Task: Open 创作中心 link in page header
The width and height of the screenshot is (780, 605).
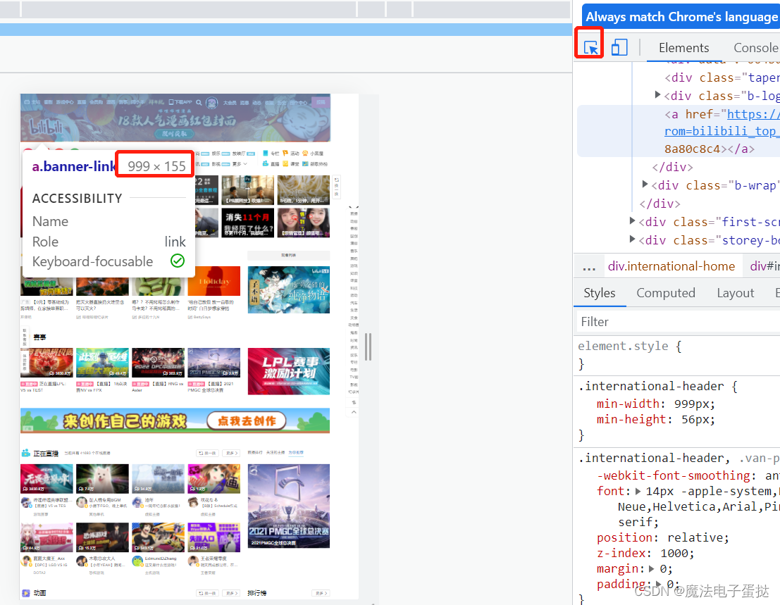Action: click(x=299, y=102)
